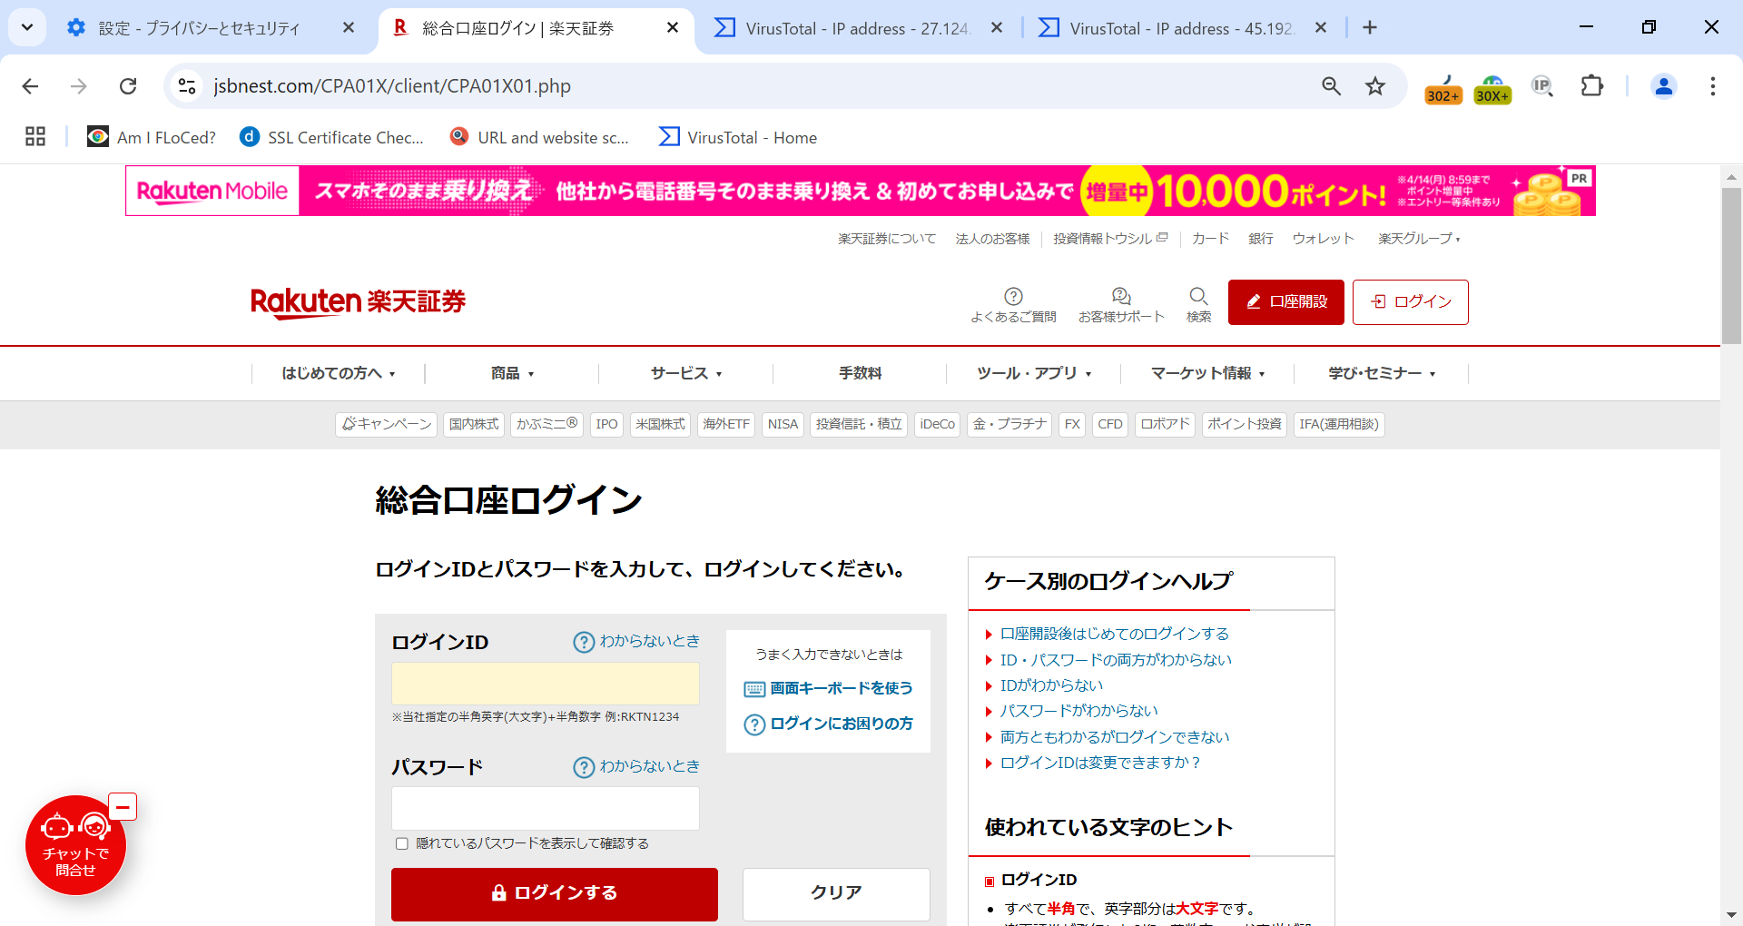Expand the ツール・アプリ menu

(1034, 373)
